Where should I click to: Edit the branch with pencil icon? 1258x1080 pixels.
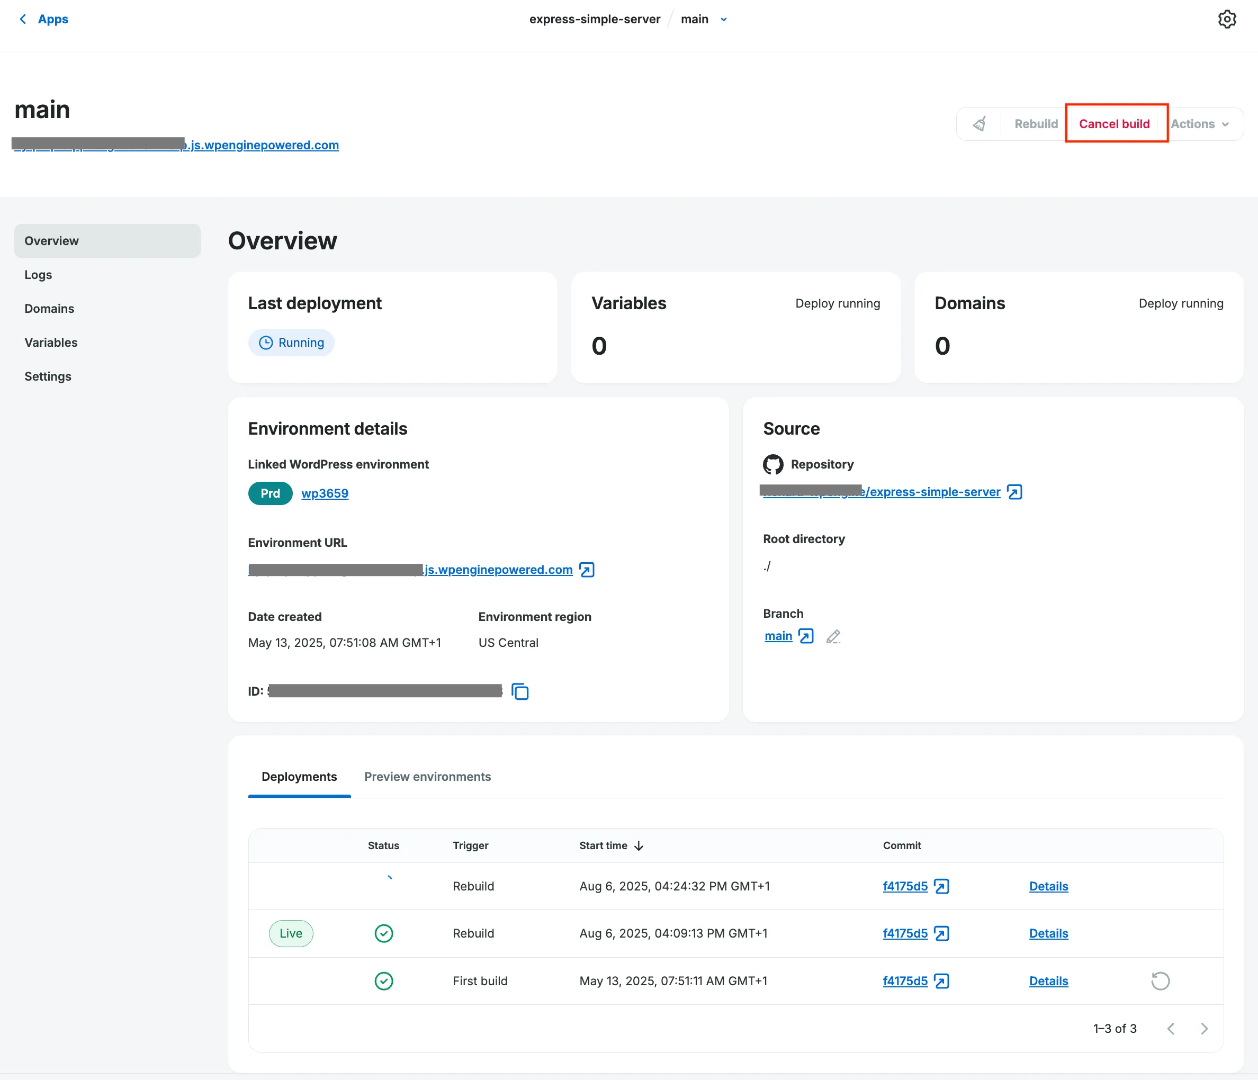[x=833, y=636]
